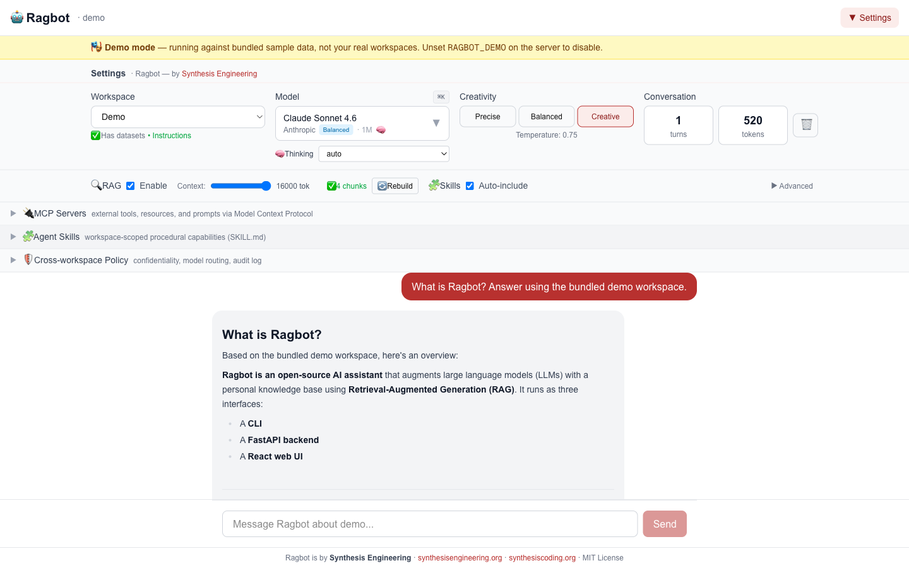Toggle the RAG Enable checkbox
This screenshot has width=909, height=568.
130,186
